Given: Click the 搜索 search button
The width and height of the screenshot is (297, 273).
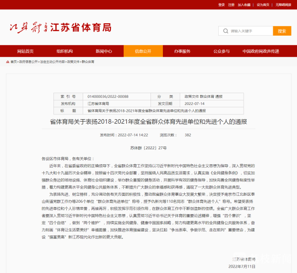Looking at the screenshot, I should coord(281,31).
